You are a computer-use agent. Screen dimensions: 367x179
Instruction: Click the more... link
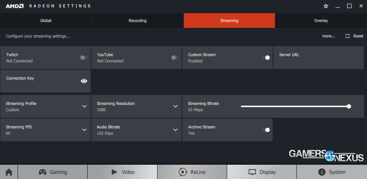328,36
